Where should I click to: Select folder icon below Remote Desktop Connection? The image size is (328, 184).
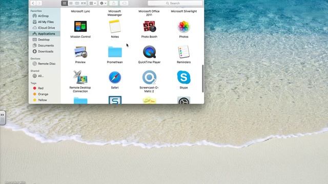click(80, 101)
